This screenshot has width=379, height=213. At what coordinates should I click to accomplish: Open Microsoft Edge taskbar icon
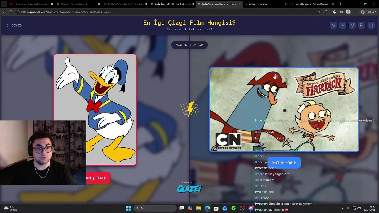coord(208,208)
